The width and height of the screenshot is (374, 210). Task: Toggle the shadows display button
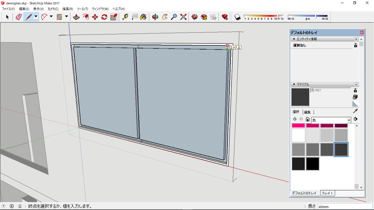pyautogui.click(x=237, y=17)
